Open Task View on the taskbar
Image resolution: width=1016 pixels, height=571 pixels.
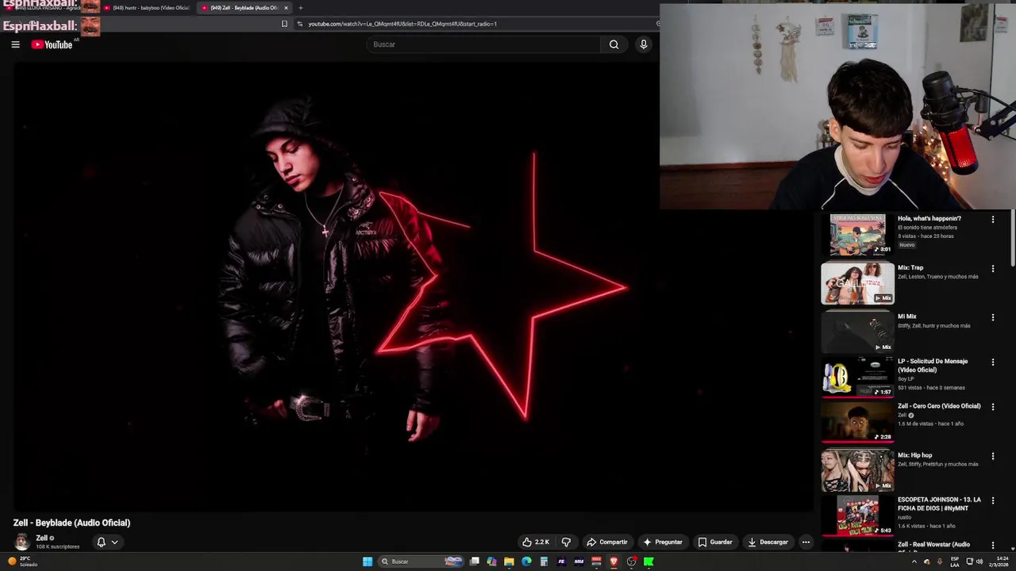pos(475,561)
